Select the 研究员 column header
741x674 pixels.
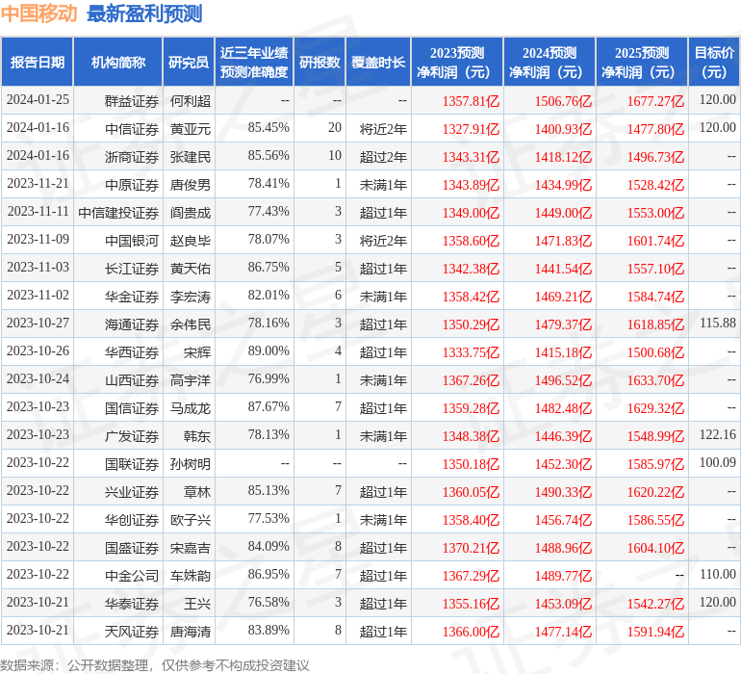pyautogui.click(x=189, y=62)
